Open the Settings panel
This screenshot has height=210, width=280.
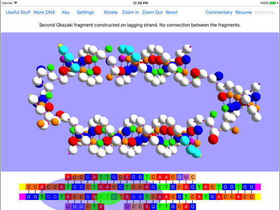point(85,12)
